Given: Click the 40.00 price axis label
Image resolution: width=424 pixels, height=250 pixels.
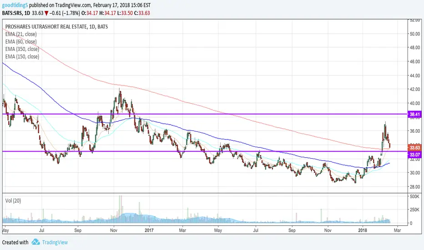Looking at the screenshot, I should [415, 103].
